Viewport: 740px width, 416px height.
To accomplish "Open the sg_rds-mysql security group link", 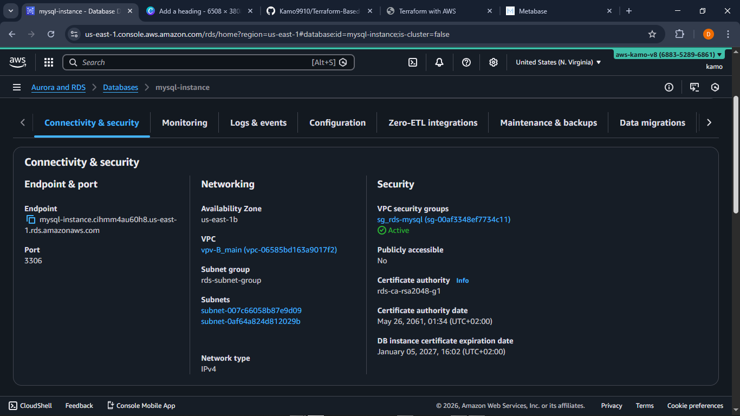I will (444, 219).
